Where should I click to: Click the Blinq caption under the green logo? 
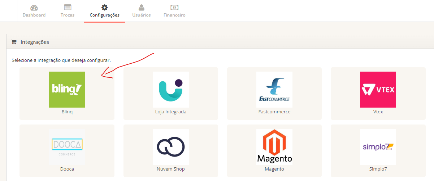click(67, 112)
